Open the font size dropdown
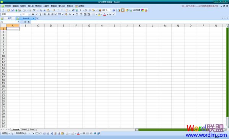The height and width of the screenshot is (139, 229). click(29, 14)
